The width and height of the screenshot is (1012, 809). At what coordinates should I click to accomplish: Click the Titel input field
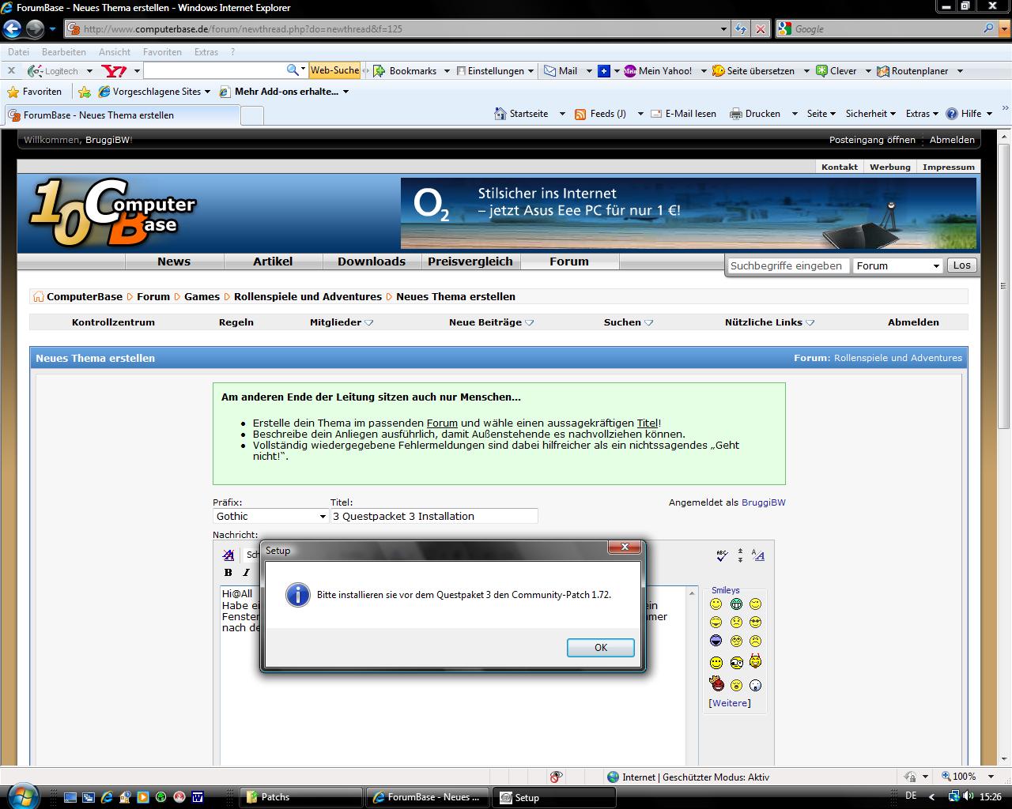434,516
